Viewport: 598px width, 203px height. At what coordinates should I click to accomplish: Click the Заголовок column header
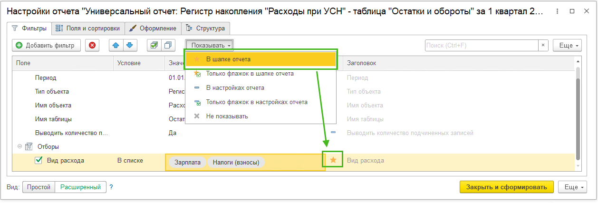point(459,63)
